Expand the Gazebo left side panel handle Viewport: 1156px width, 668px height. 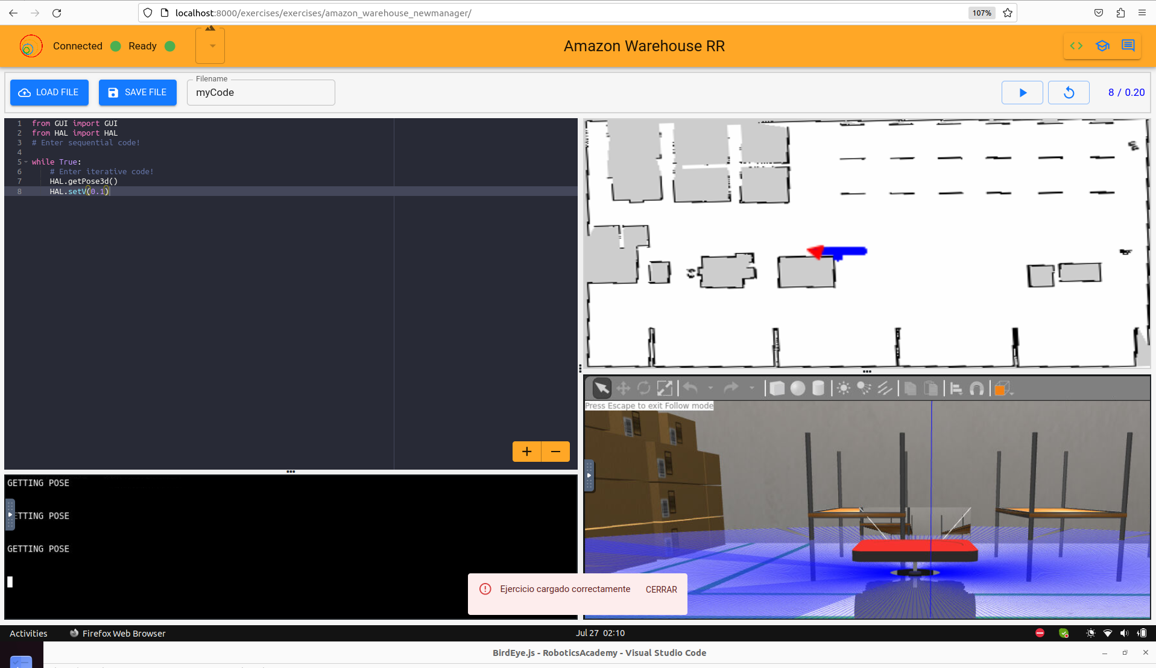[x=589, y=476]
